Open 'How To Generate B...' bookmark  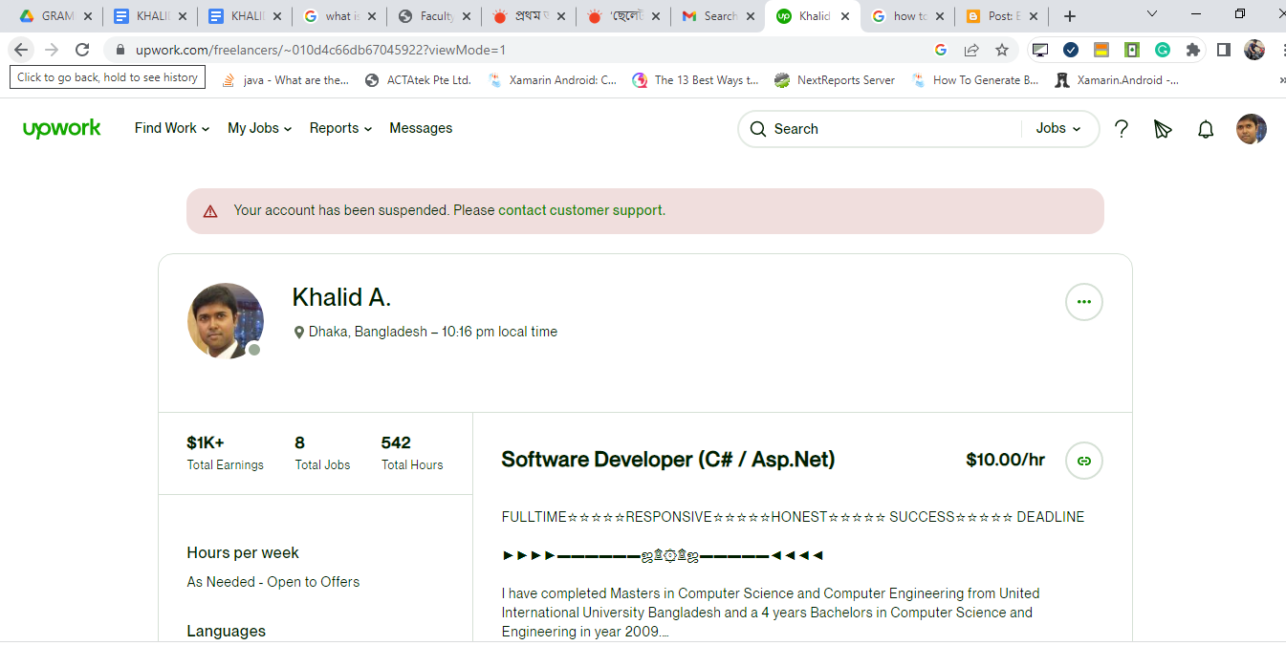[x=976, y=80]
